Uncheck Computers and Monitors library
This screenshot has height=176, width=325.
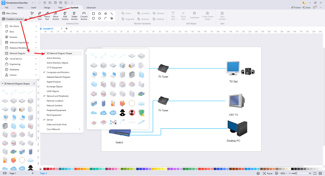coord(62,72)
